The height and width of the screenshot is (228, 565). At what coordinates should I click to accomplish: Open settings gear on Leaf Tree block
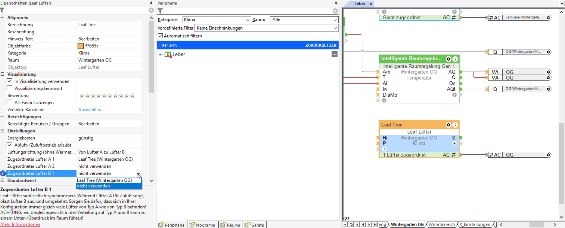pos(448,125)
